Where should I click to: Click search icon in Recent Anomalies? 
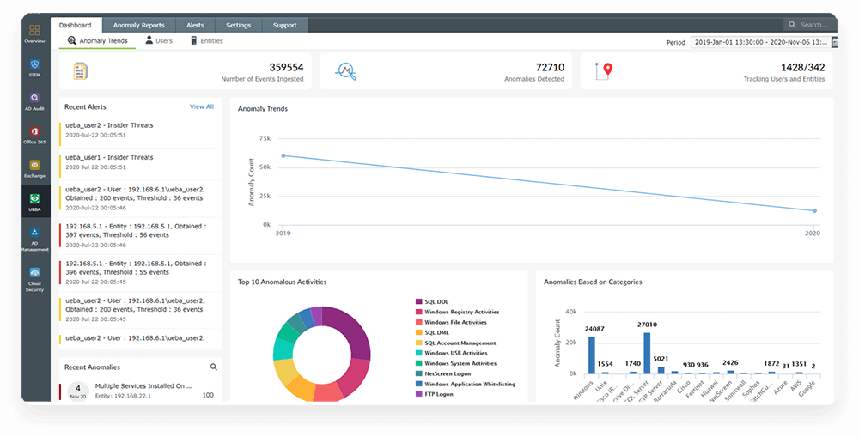[x=214, y=367]
